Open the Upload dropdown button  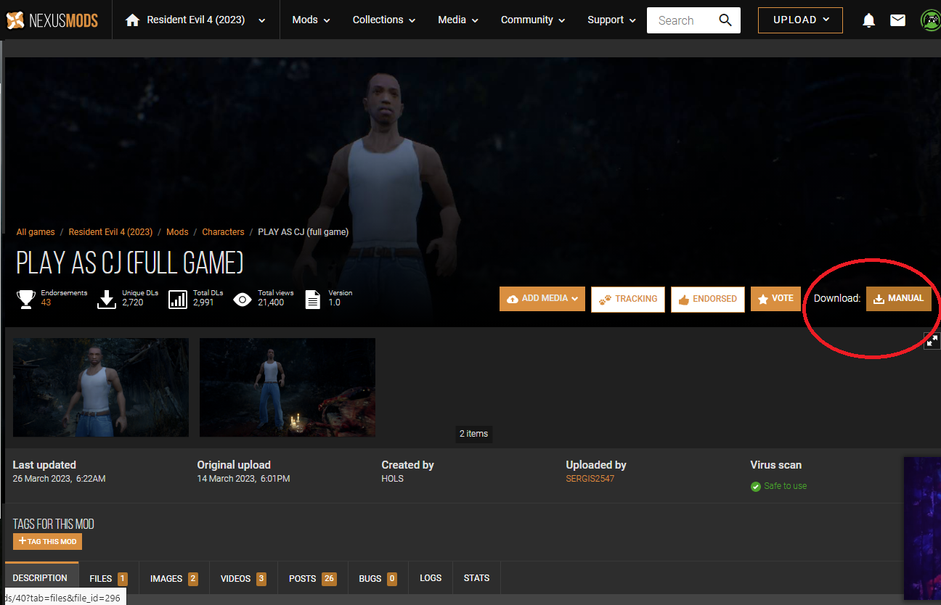[x=800, y=20]
